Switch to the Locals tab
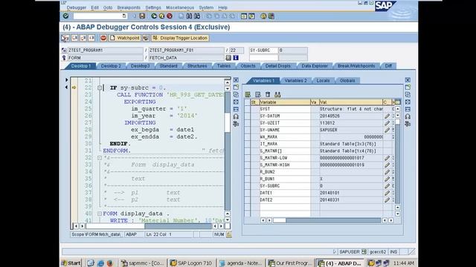The height and width of the screenshot is (267, 476). click(323, 81)
